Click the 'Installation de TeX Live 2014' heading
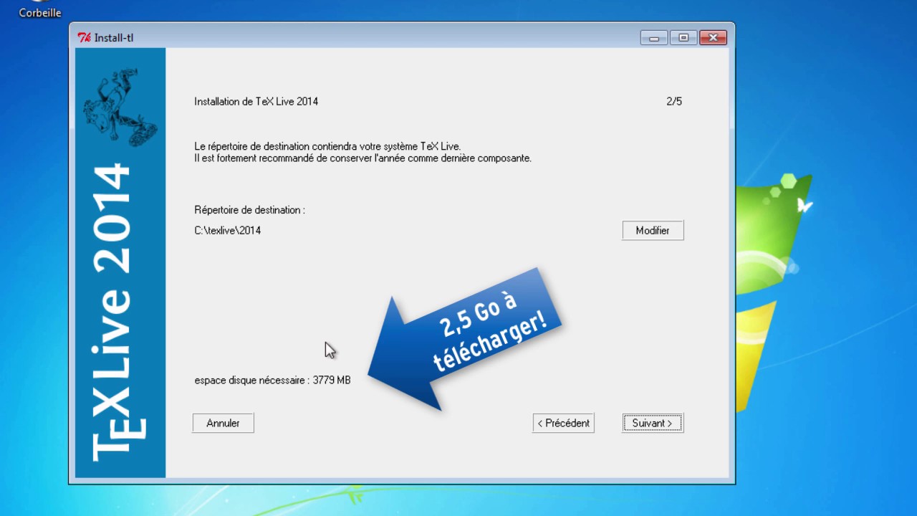The width and height of the screenshot is (917, 516). tap(256, 102)
